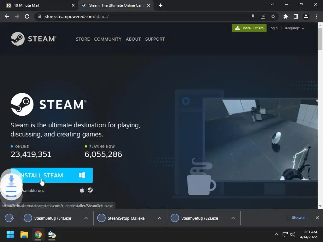The width and height of the screenshot is (323, 242).
Task: Click the Chrome taskbar icon
Action: (38, 234)
